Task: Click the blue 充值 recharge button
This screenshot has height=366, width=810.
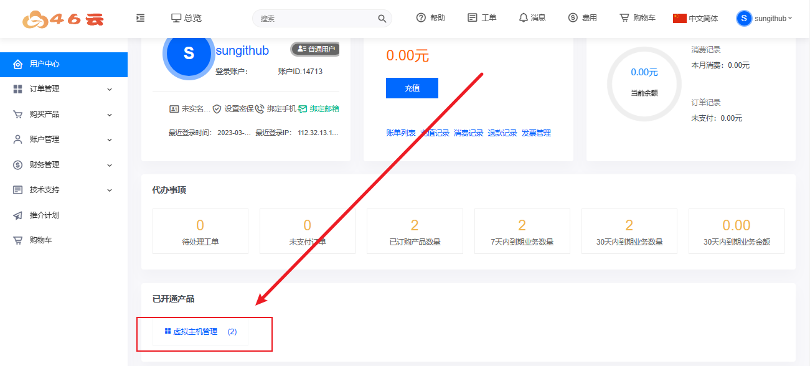Action: click(x=412, y=88)
